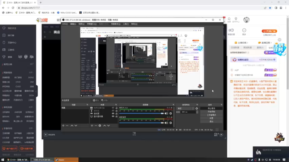Click the orange PC客户端 button
289x162 pixels.
(x=269, y=31)
